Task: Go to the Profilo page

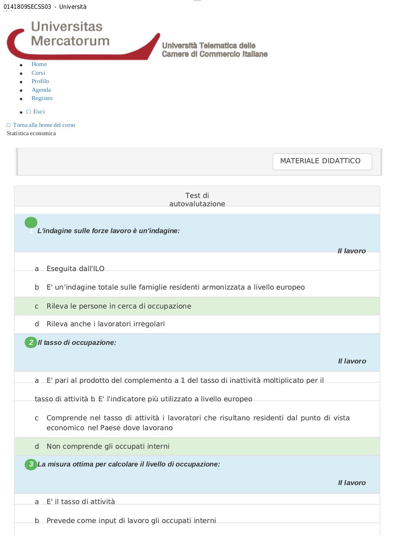Action: tap(40, 81)
